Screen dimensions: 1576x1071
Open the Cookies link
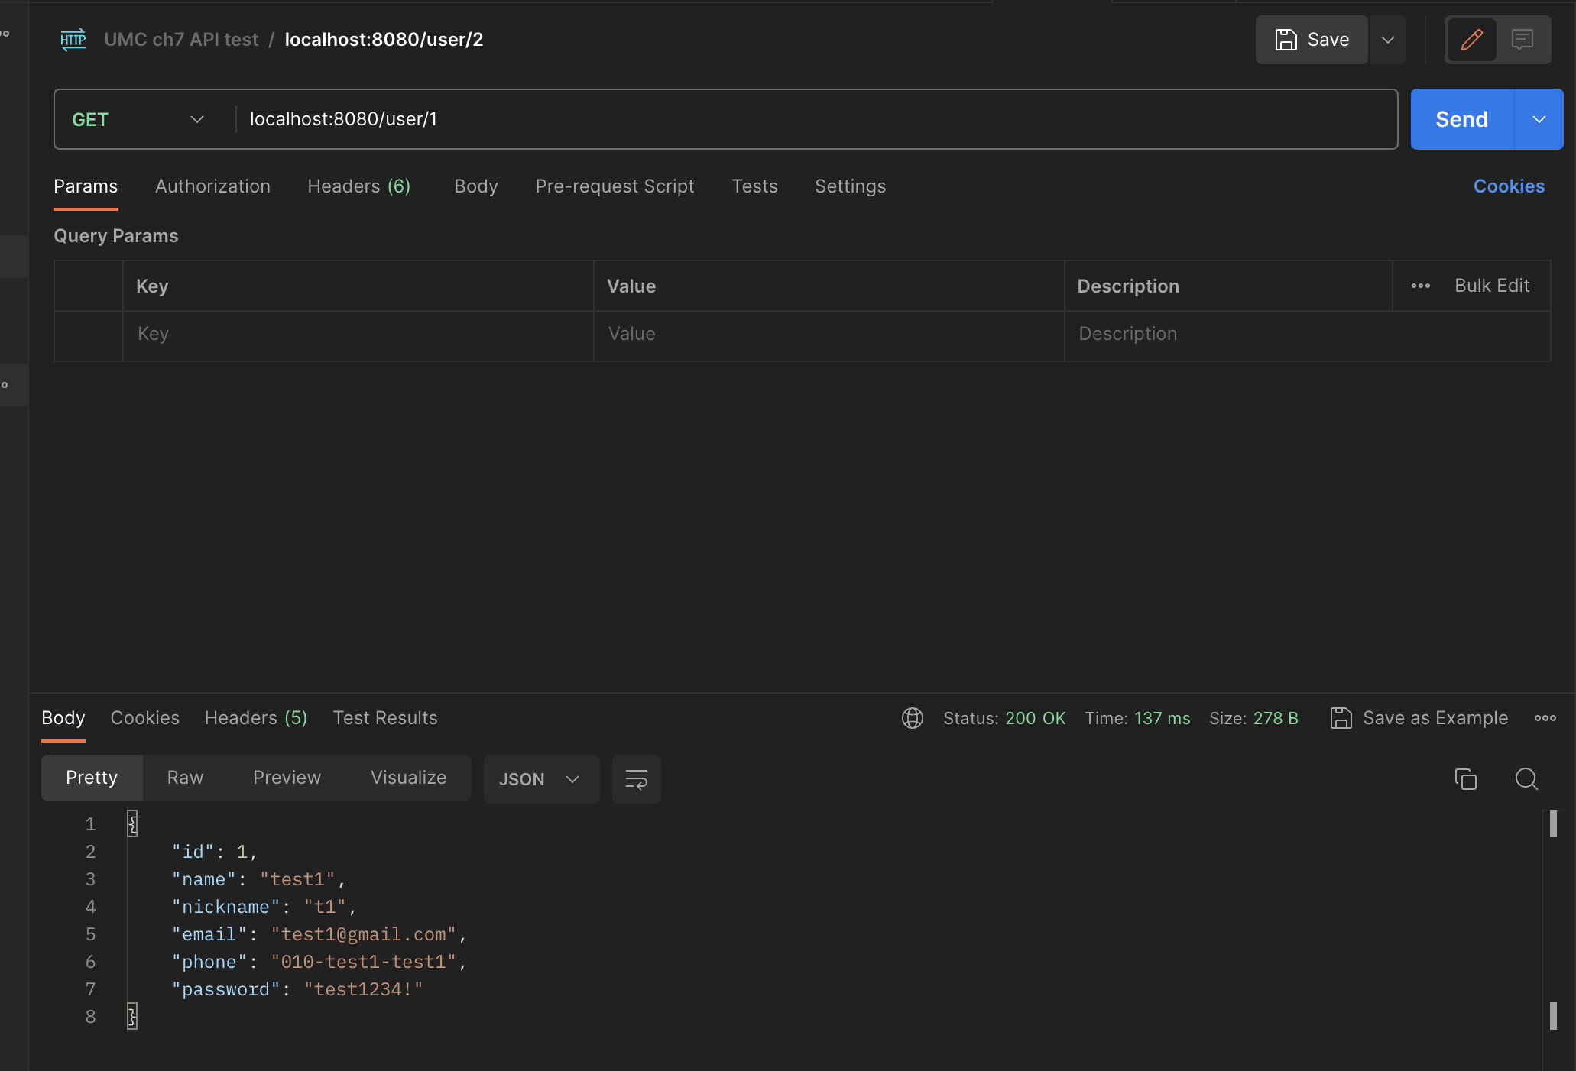[x=1509, y=186]
